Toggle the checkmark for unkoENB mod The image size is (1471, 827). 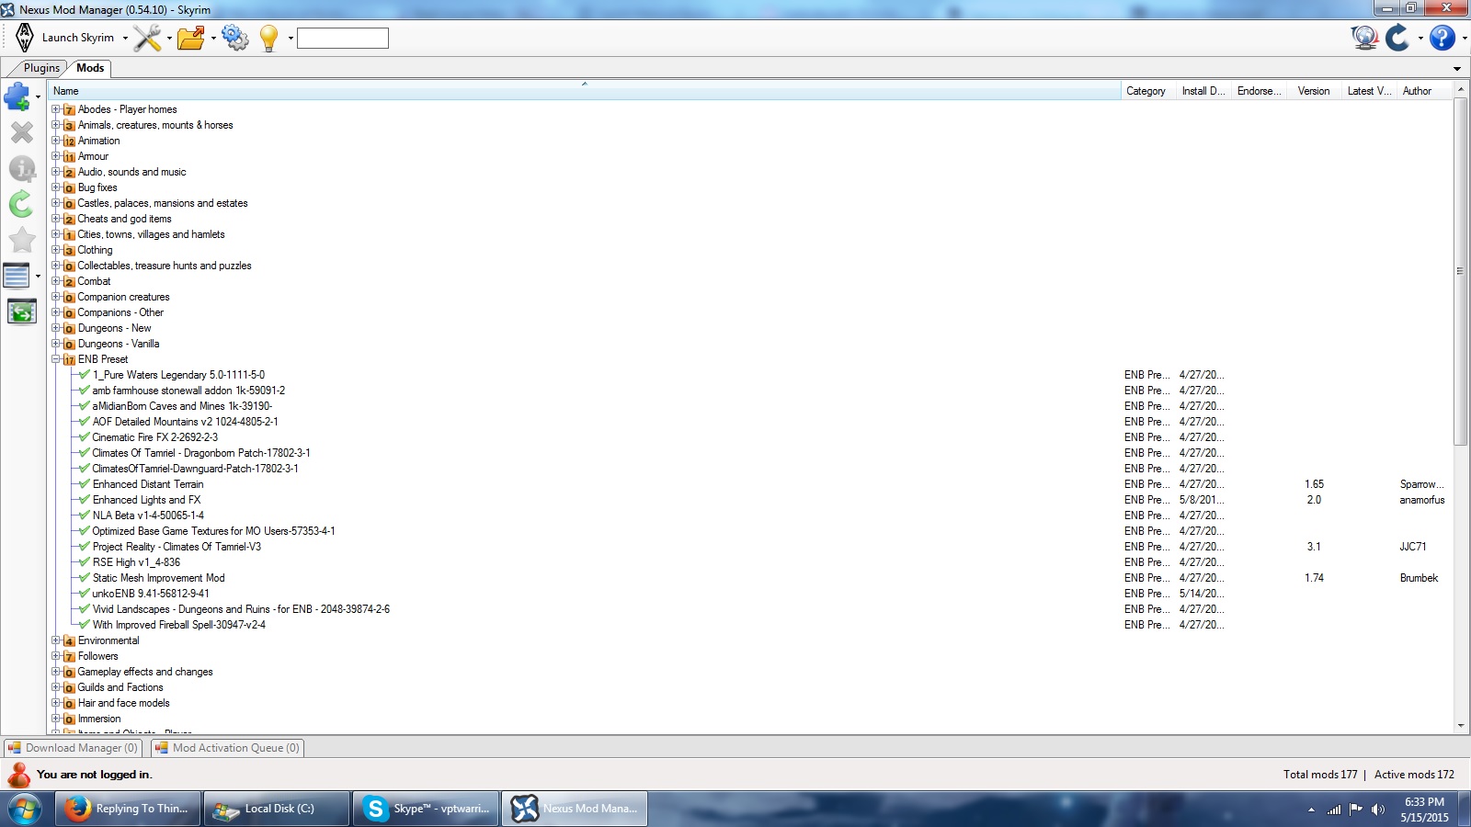84,594
